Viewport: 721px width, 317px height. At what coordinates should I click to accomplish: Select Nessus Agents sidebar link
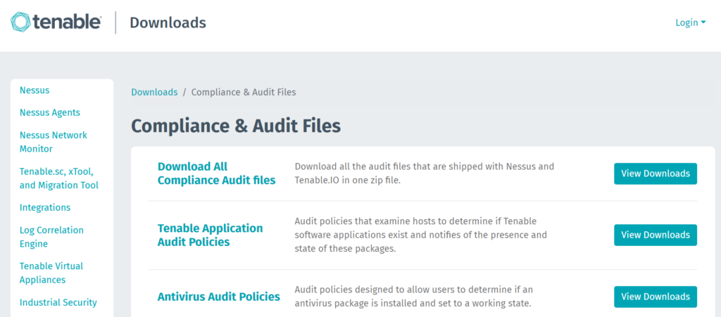tap(50, 112)
